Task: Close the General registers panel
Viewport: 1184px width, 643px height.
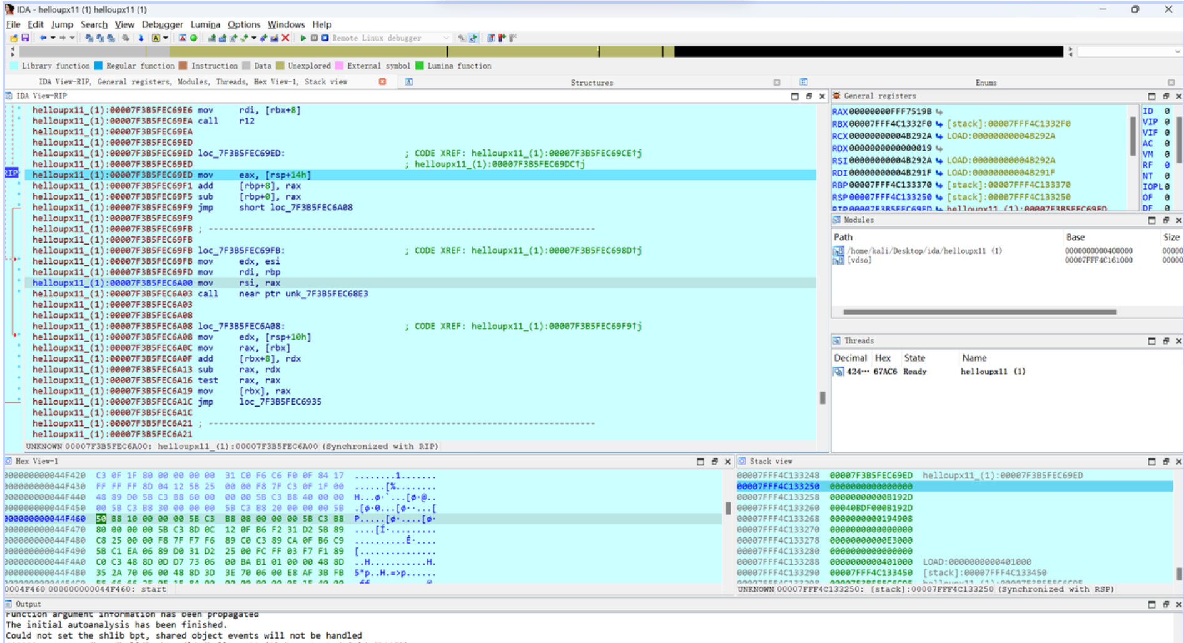Action: tap(1179, 96)
